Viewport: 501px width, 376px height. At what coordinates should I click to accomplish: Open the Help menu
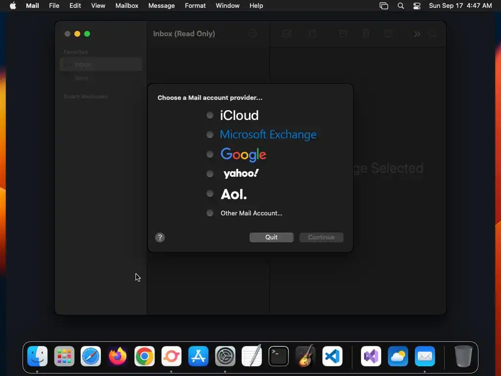(x=256, y=5)
